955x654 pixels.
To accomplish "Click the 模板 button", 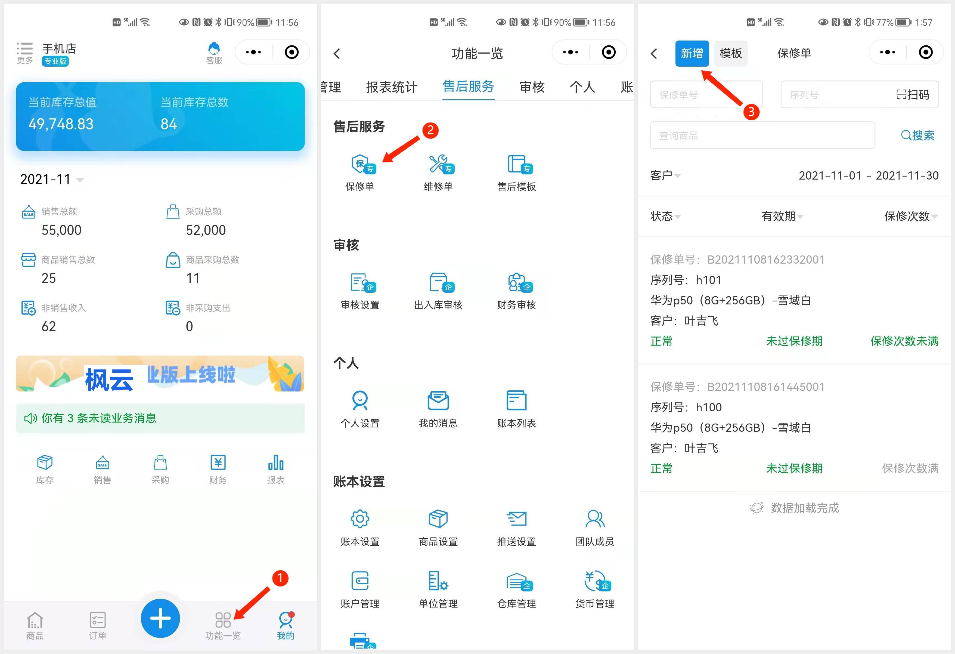I will tap(731, 53).
